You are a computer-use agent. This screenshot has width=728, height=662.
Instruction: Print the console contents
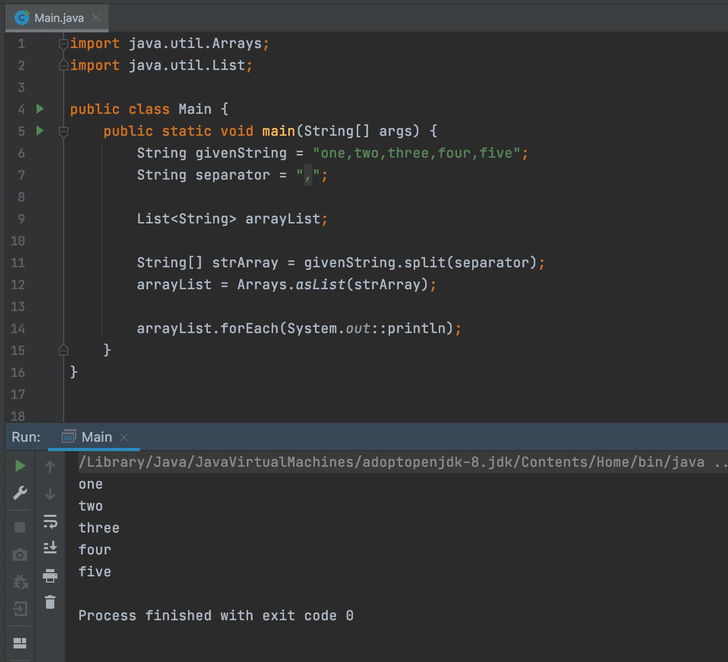pyautogui.click(x=50, y=575)
